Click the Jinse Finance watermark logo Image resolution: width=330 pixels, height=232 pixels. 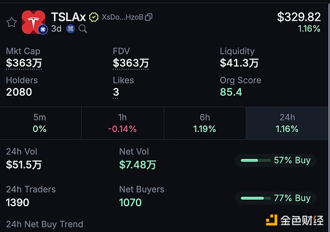[294, 220]
